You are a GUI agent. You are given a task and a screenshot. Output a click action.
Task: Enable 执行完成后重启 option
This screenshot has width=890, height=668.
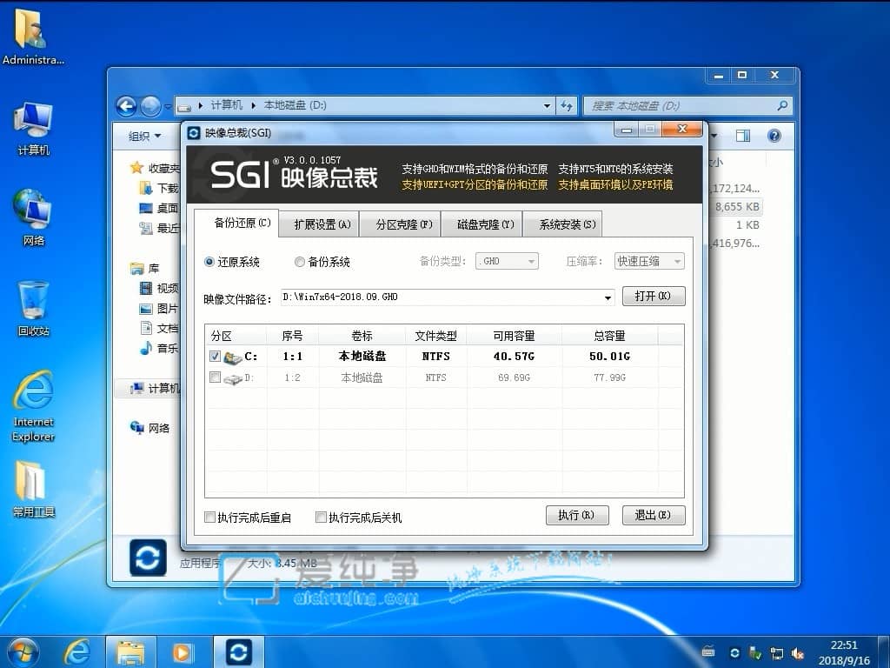point(209,517)
